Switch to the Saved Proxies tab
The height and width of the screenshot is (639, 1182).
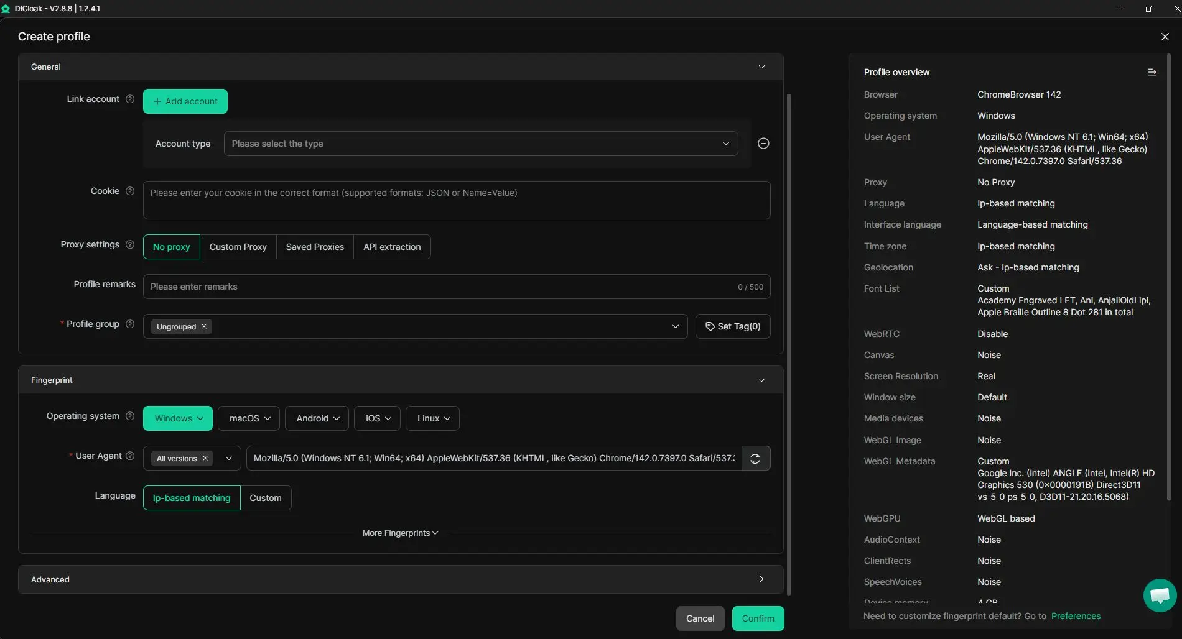(x=315, y=247)
